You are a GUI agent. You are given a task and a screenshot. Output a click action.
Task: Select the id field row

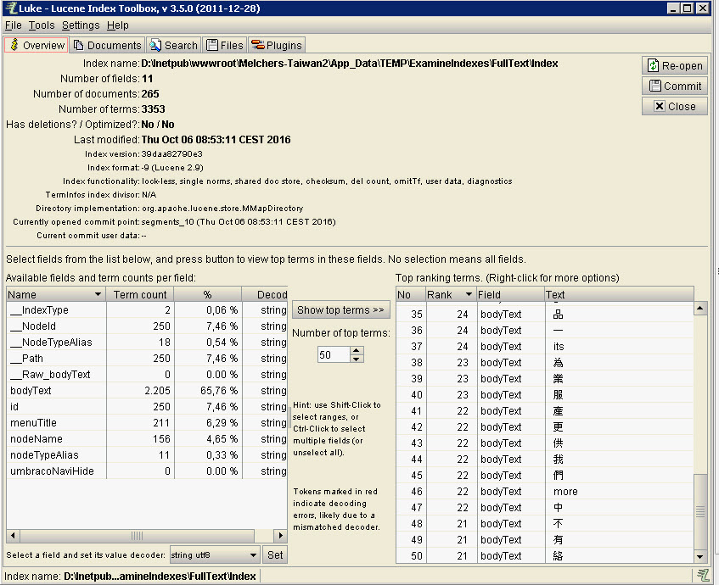147,406
